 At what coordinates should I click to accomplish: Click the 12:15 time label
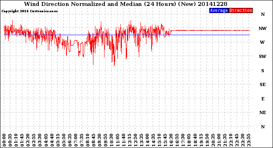tap(129, 140)
